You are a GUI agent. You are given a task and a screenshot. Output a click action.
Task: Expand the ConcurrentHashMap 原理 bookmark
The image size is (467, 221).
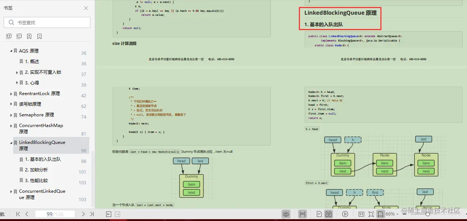(11, 126)
